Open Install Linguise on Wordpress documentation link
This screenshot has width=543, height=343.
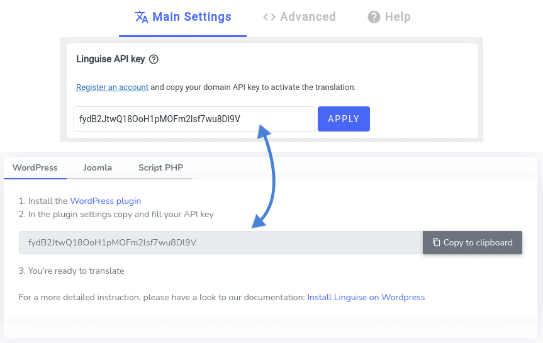click(x=366, y=297)
